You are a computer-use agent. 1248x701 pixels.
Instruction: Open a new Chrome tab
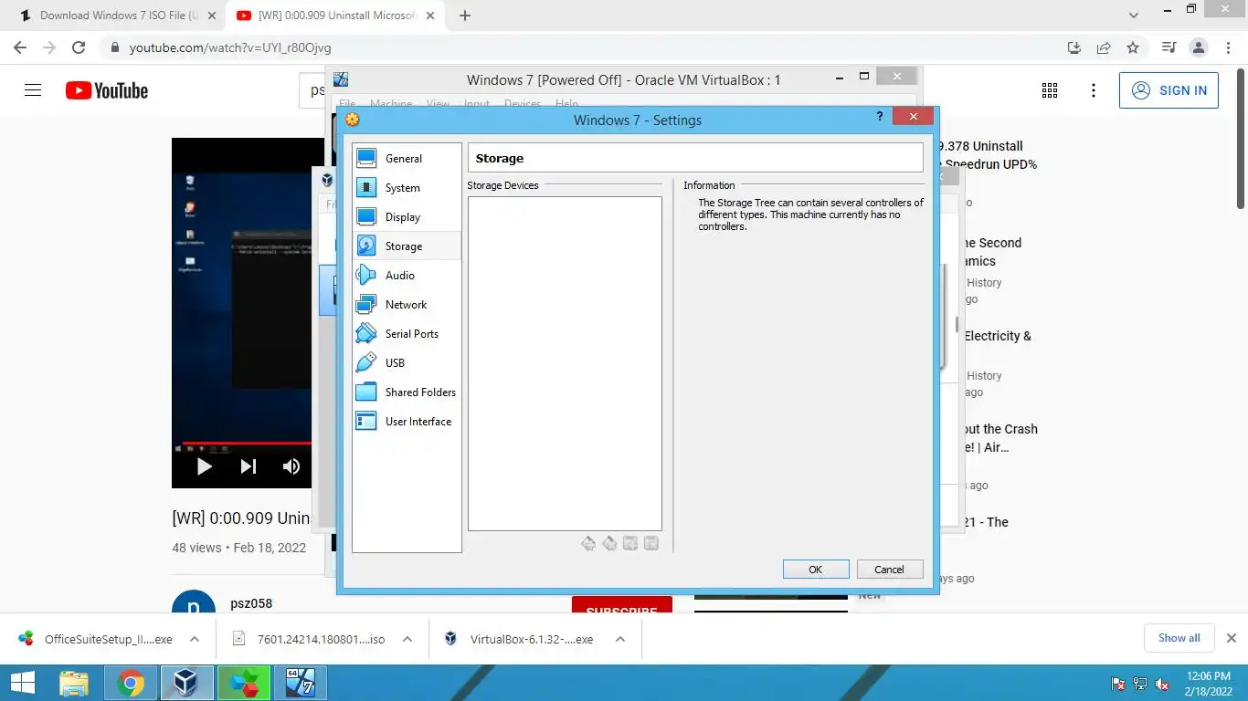[465, 16]
